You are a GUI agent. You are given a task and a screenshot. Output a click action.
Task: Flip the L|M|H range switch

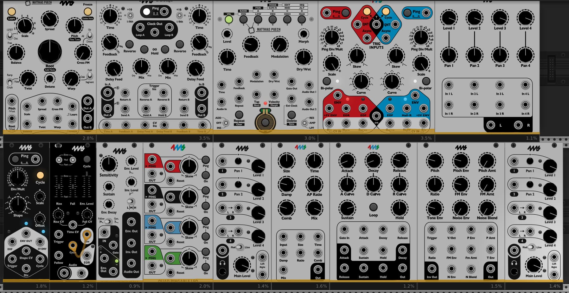pyautogui.click(x=131, y=201)
